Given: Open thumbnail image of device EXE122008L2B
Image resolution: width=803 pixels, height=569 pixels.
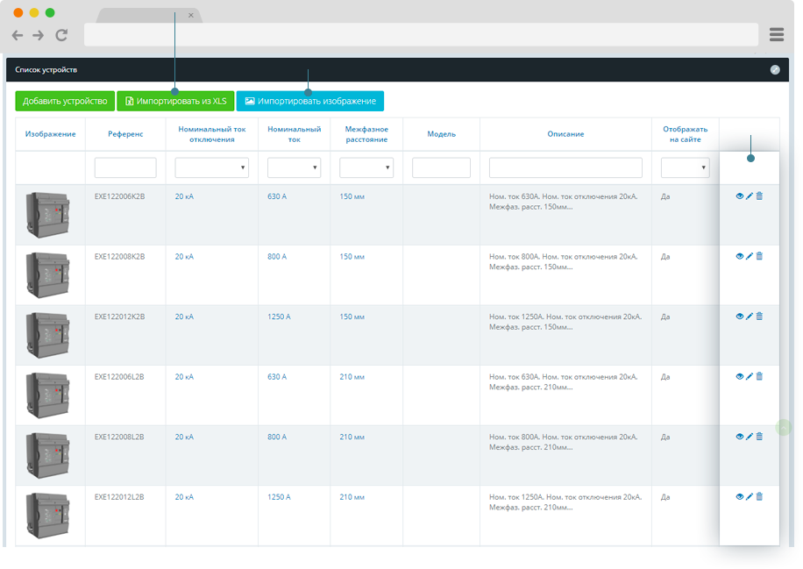Looking at the screenshot, I should (x=47, y=455).
